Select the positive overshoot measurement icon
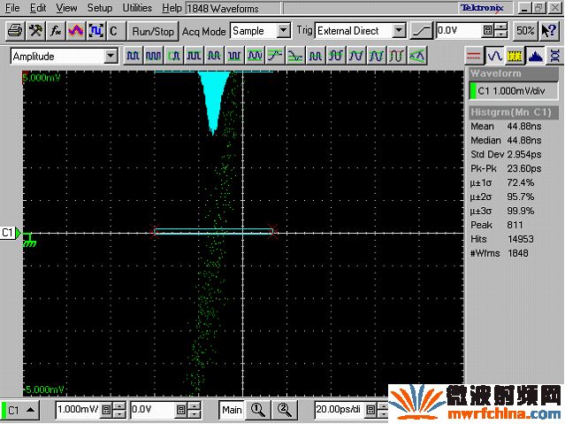Image resolution: width=565 pixels, height=424 pixels. click(x=275, y=56)
